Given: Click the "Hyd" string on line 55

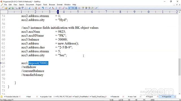Looking at the screenshot, I should pos(62,20).
